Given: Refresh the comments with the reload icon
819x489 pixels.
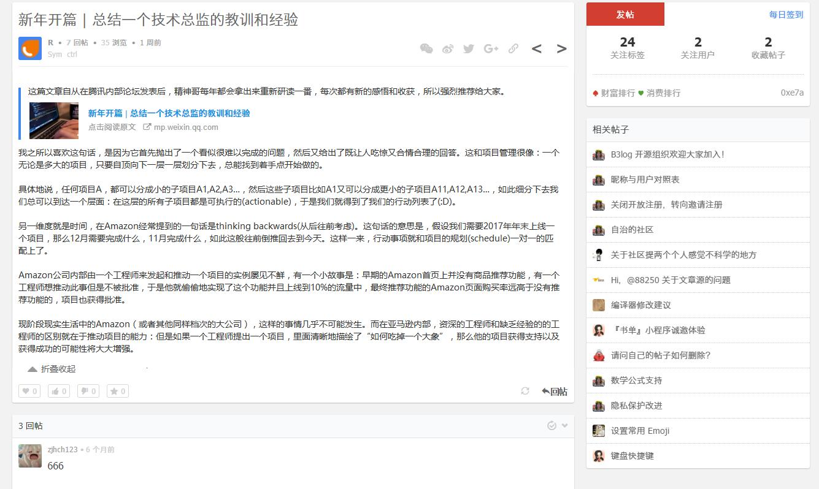Looking at the screenshot, I should point(525,390).
